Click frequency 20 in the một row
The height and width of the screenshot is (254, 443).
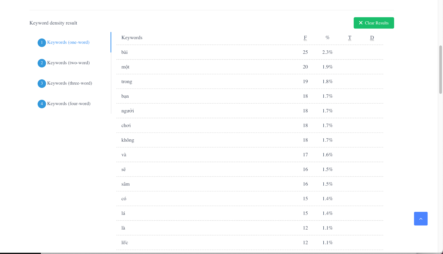tap(305, 67)
